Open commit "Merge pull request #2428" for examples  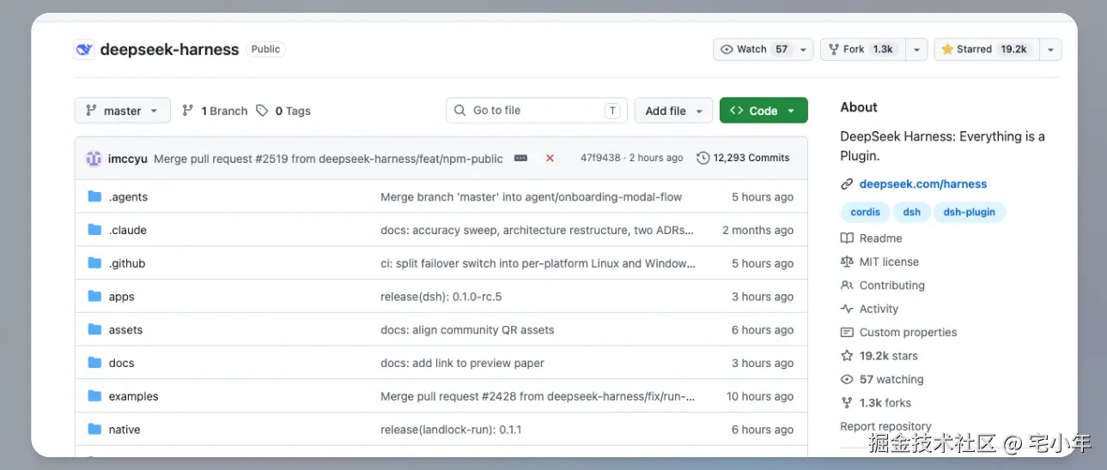tap(538, 396)
